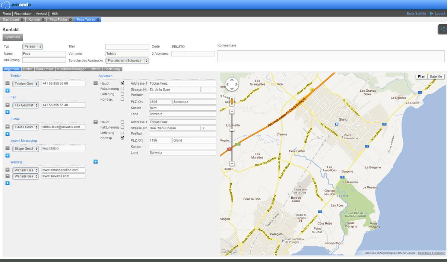Close the Dashboard tab
447x262 pixels.
(x=22, y=19)
